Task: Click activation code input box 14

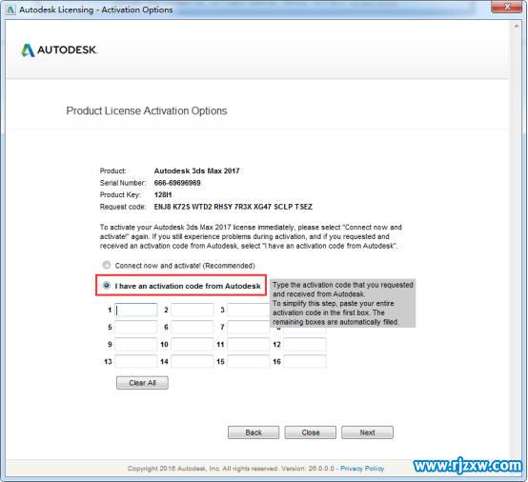Action: click(x=193, y=362)
